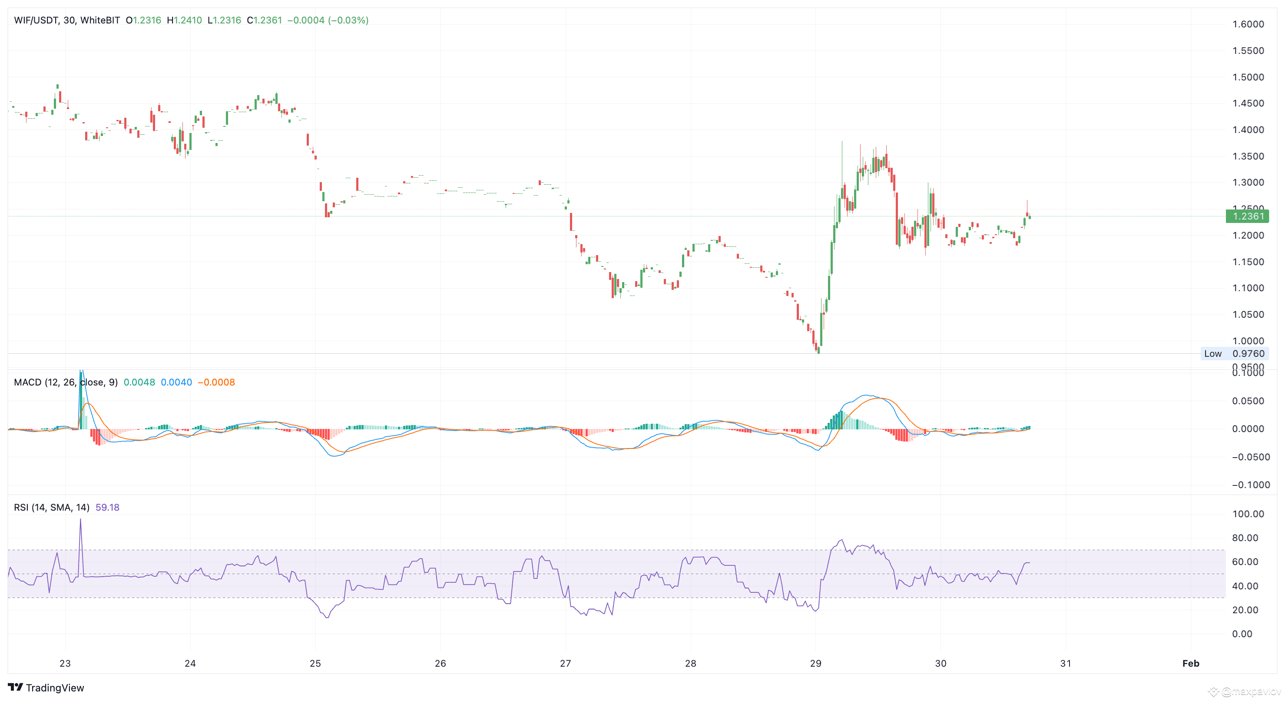Click the close value C1.2361 in header
Screen dimensions: 1285x701
pos(265,20)
